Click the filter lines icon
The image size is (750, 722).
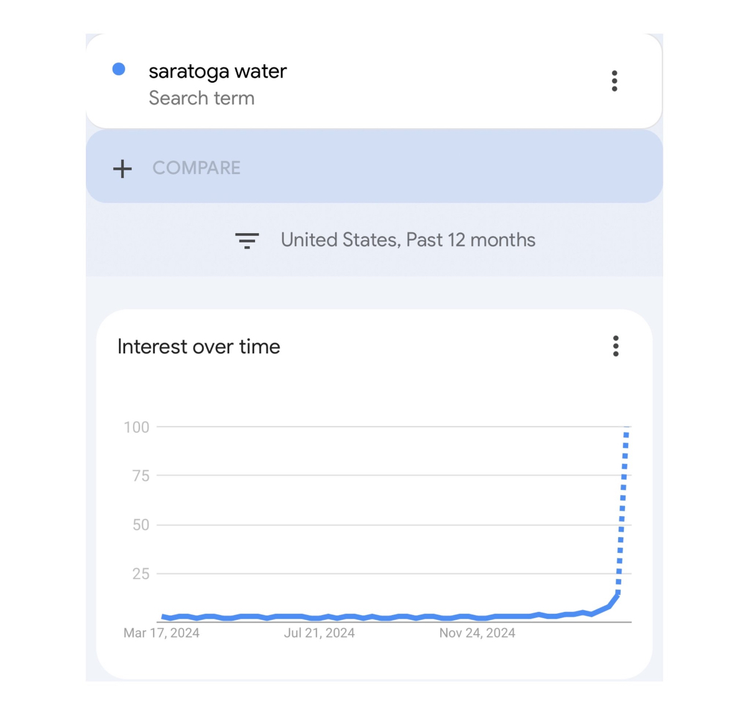[x=247, y=240]
